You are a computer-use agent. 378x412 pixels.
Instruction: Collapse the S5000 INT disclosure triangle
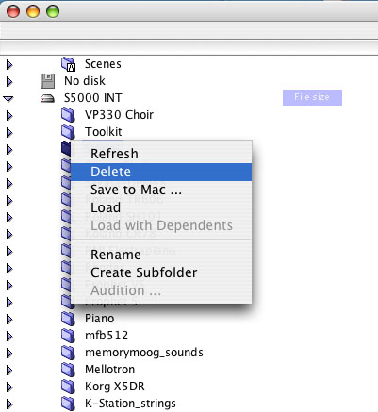point(8,99)
